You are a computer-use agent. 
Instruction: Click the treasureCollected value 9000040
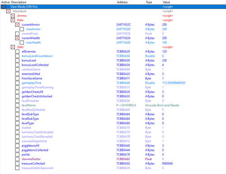(167, 164)
